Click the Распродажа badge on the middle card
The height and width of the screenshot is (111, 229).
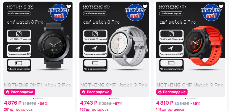coord(96,92)
